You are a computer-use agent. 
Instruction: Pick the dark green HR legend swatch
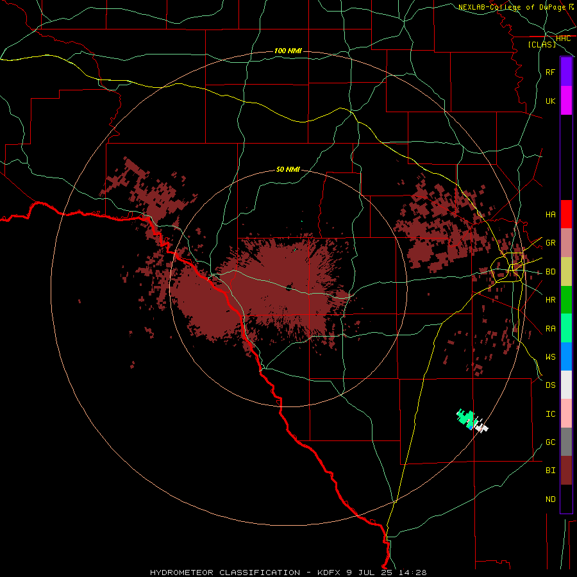(566, 300)
